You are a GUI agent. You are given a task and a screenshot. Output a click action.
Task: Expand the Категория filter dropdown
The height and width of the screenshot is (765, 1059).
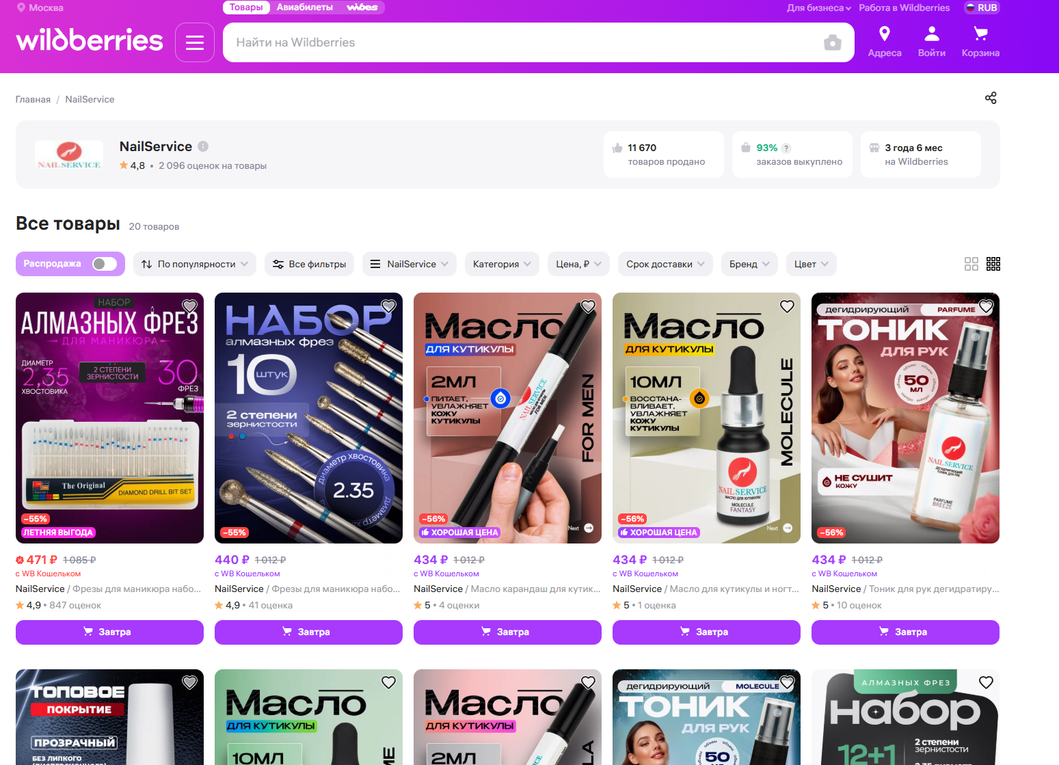[x=502, y=264]
